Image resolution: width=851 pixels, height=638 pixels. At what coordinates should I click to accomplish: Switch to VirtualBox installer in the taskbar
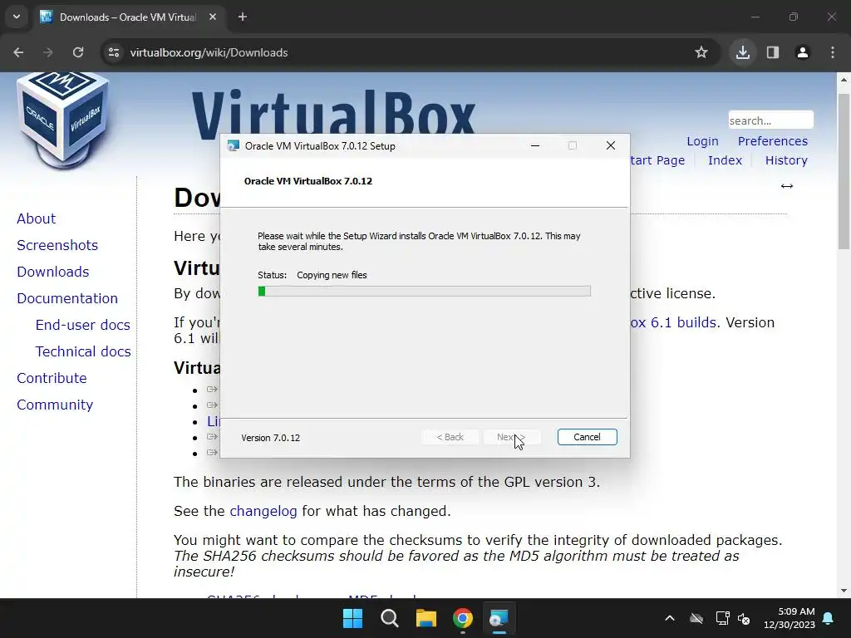click(499, 618)
